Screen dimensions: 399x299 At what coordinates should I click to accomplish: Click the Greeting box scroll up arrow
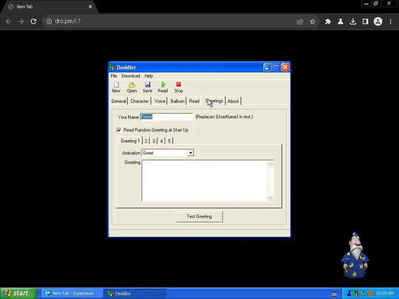coord(270,164)
